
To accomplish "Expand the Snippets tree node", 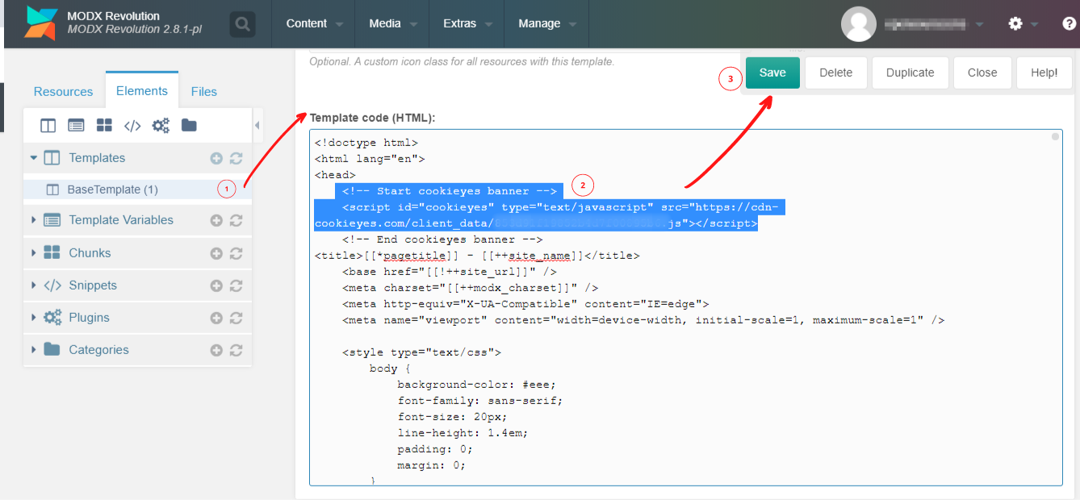I will pyautogui.click(x=34, y=285).
